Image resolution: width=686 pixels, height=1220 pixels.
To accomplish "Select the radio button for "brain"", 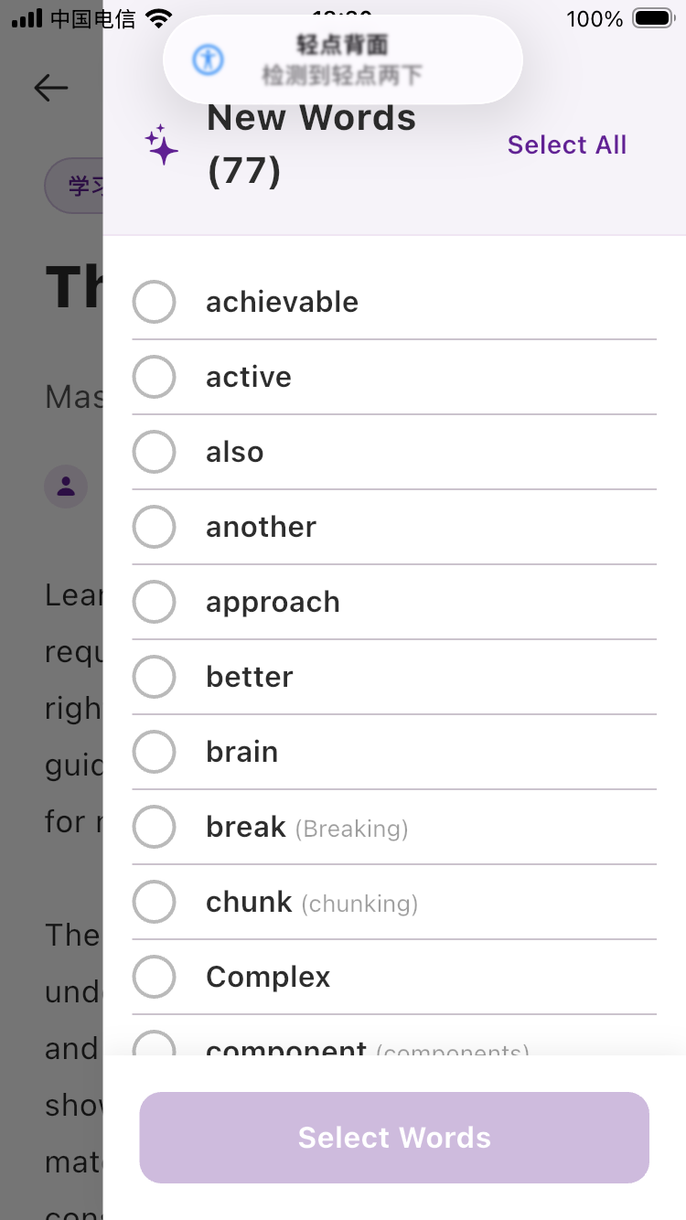I will point(154,752).
